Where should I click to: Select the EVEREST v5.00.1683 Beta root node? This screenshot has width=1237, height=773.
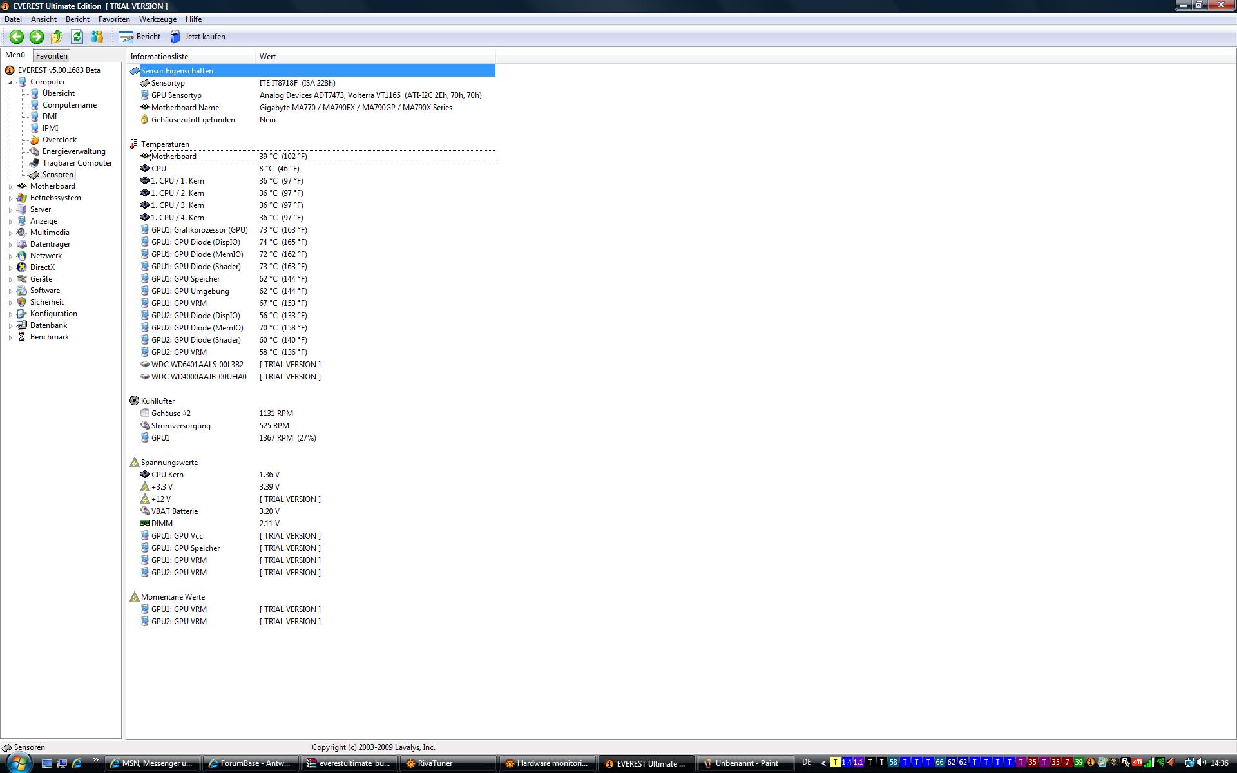point(53,70)
